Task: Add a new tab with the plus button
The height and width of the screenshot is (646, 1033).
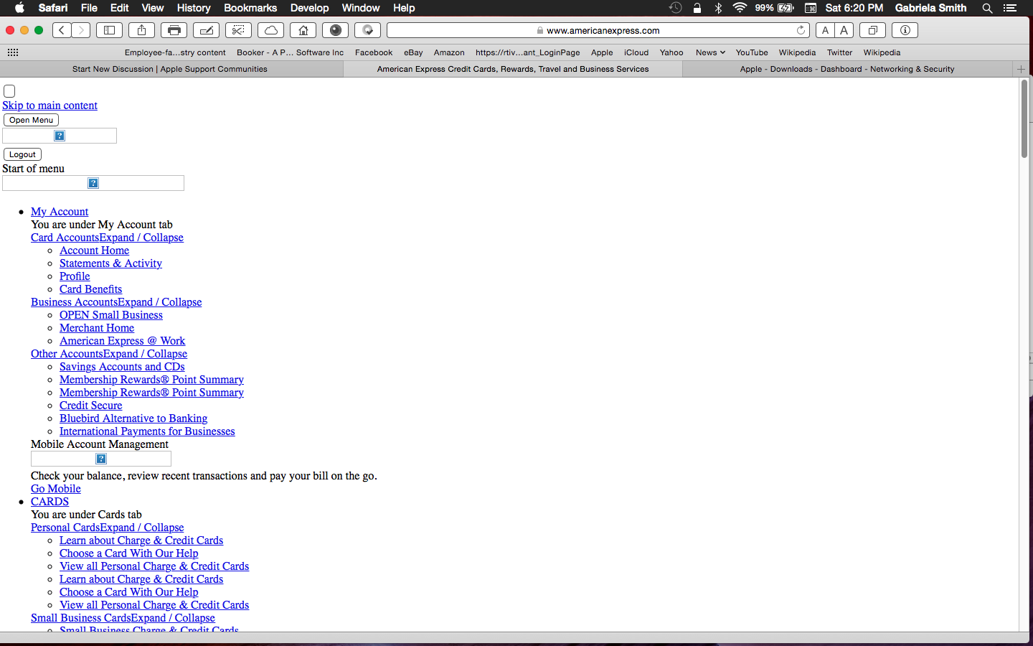Action: [1021, 69]
